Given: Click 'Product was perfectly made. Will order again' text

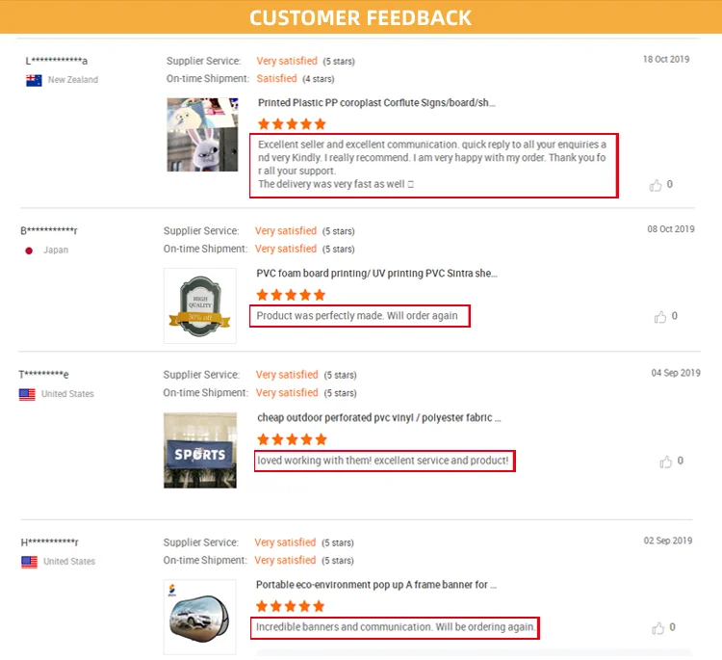Looking at the screenshot, I should [357, 316].
